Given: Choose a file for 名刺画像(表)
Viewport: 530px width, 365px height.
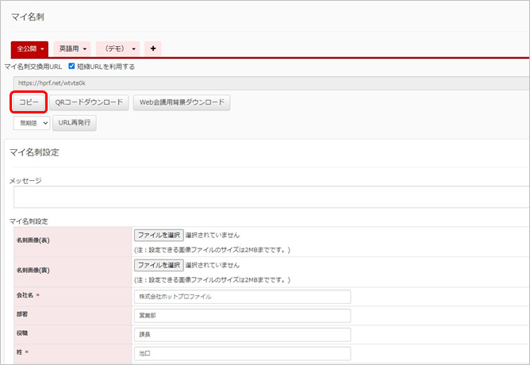Looking at the screenshot, I should click(158, 236).
